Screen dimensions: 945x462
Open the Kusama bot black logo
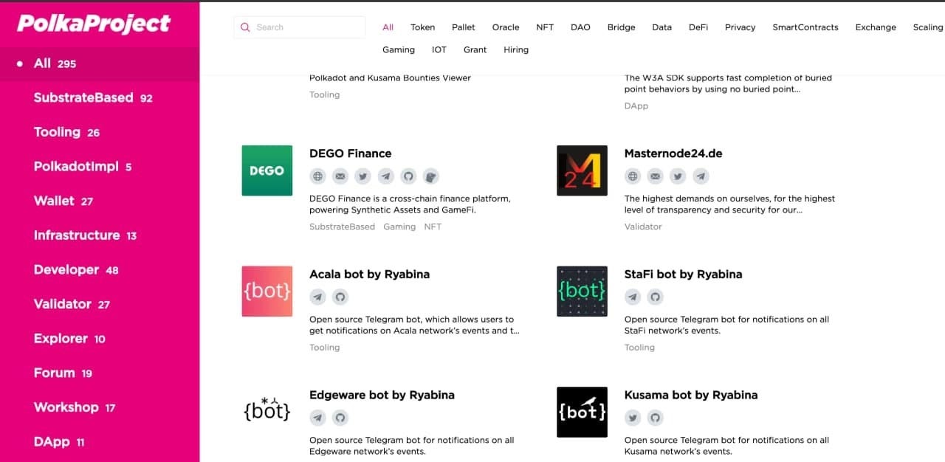(582, 412)
